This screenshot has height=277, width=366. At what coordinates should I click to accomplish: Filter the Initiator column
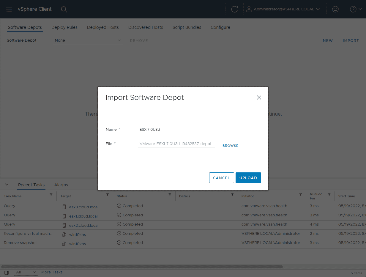pos(301,195)
